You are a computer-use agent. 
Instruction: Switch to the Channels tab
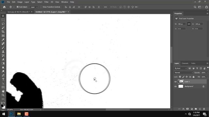click(185, 63)
